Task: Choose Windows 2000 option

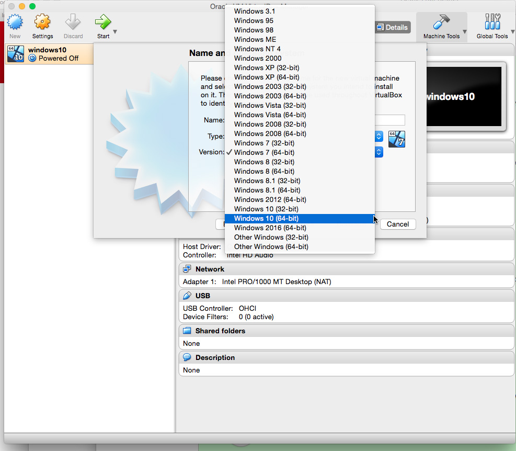Action: (300, 58)
